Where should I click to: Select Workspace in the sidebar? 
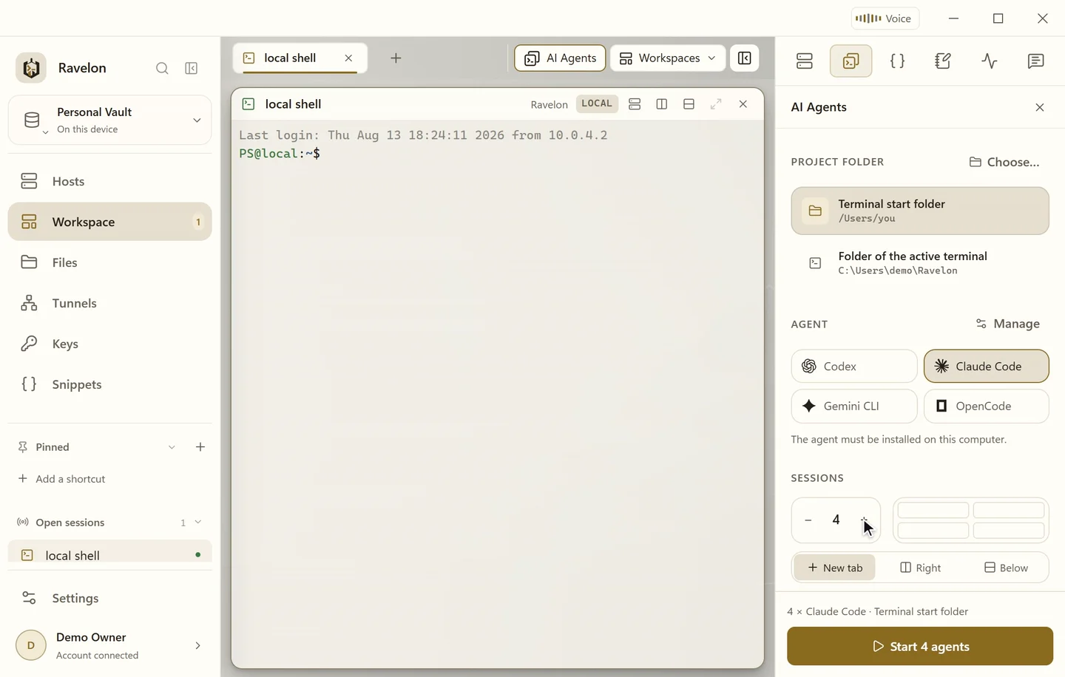pos(109,222)
